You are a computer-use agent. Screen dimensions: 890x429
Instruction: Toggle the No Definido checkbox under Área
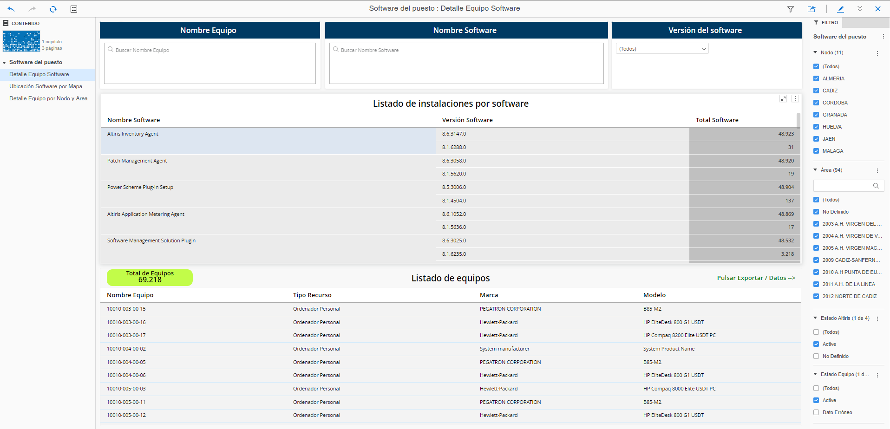(x=816, y=212)
